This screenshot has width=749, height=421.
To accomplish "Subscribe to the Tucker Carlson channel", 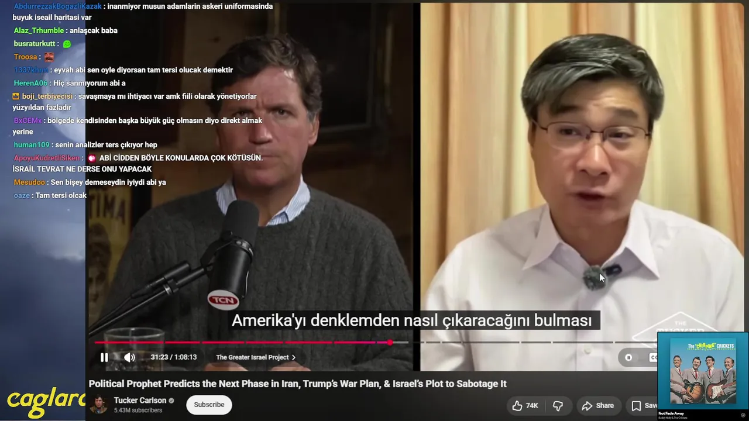I will [x=209, y=405].
